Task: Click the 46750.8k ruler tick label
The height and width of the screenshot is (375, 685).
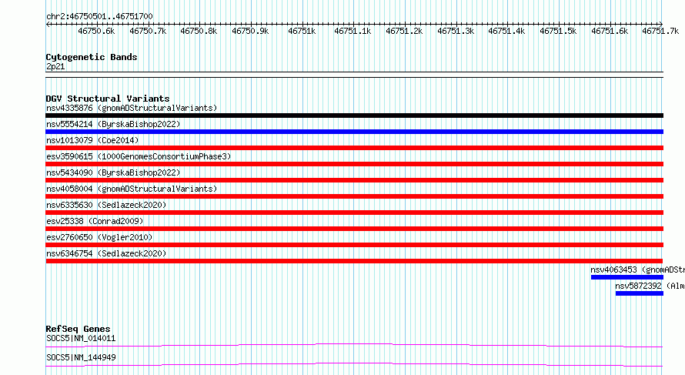Action: pyautogui.click(x=199, y=31)
